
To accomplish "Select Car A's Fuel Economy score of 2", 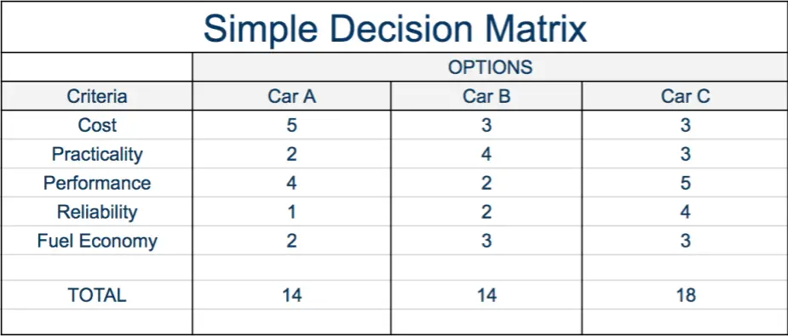I will point(291,242).
